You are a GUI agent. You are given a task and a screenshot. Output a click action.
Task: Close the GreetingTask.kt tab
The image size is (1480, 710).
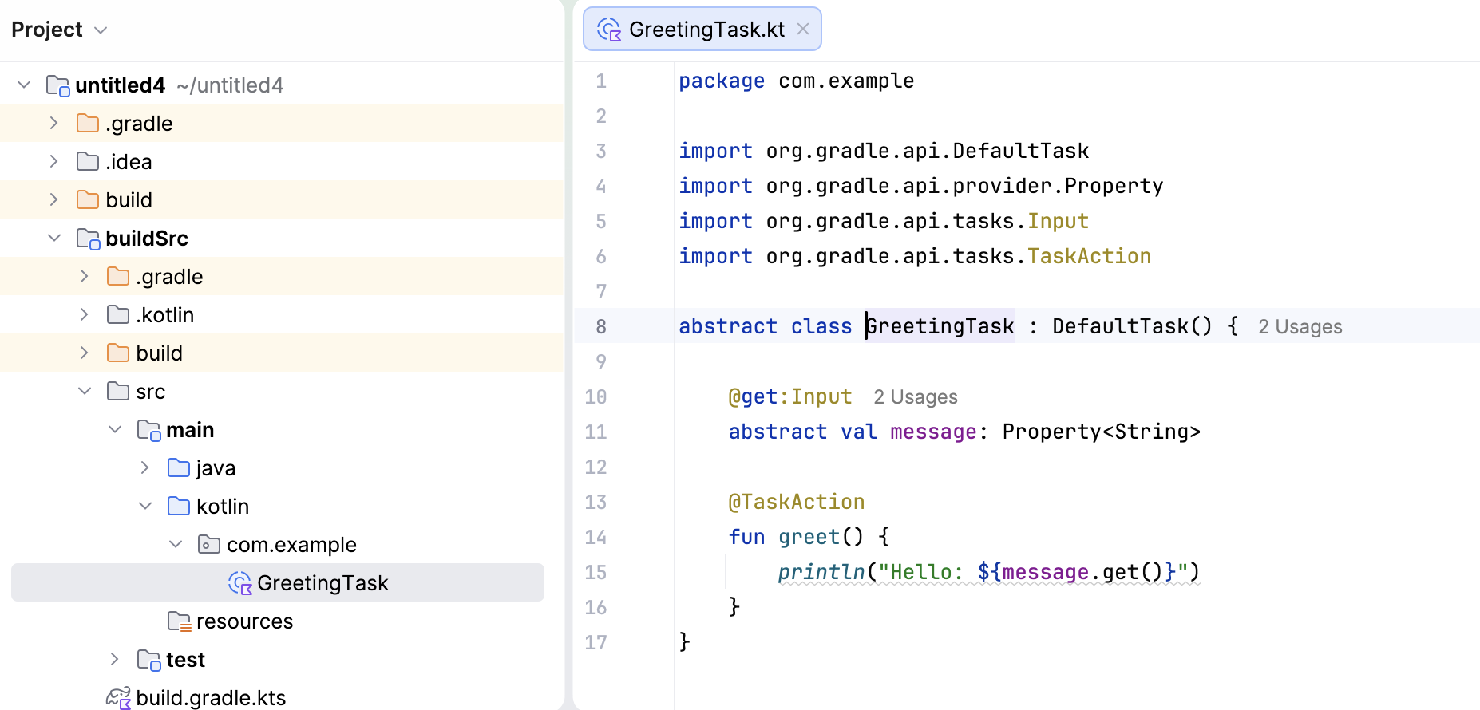click(x=803, y=29)
